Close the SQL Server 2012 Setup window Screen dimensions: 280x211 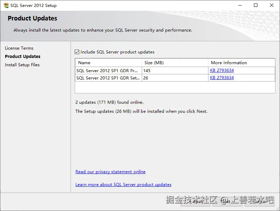[272, 5]
